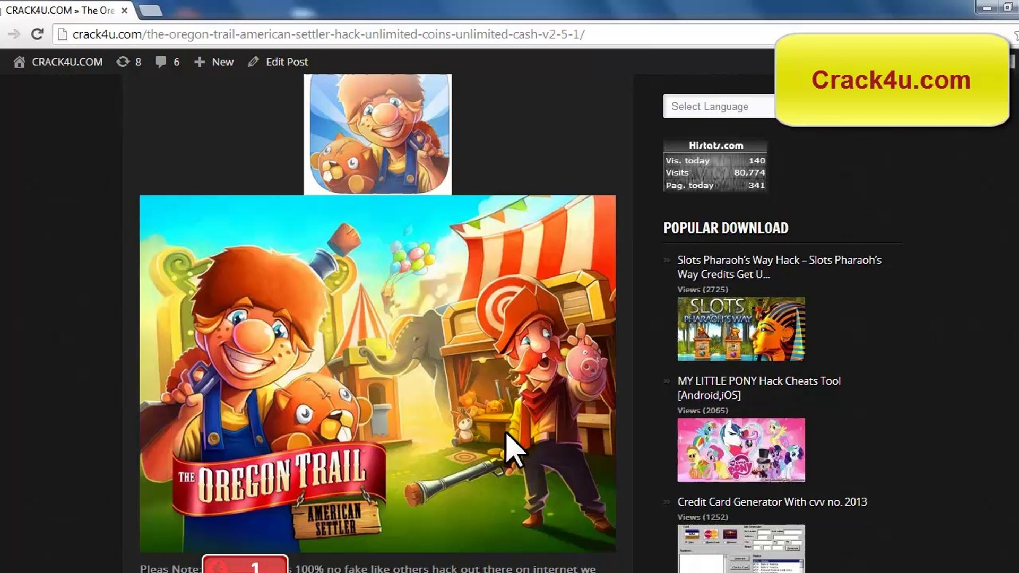The image size is (1019, 573).
Task: Click the Edit Post pencil icon
Action: (x=253, y=62)
